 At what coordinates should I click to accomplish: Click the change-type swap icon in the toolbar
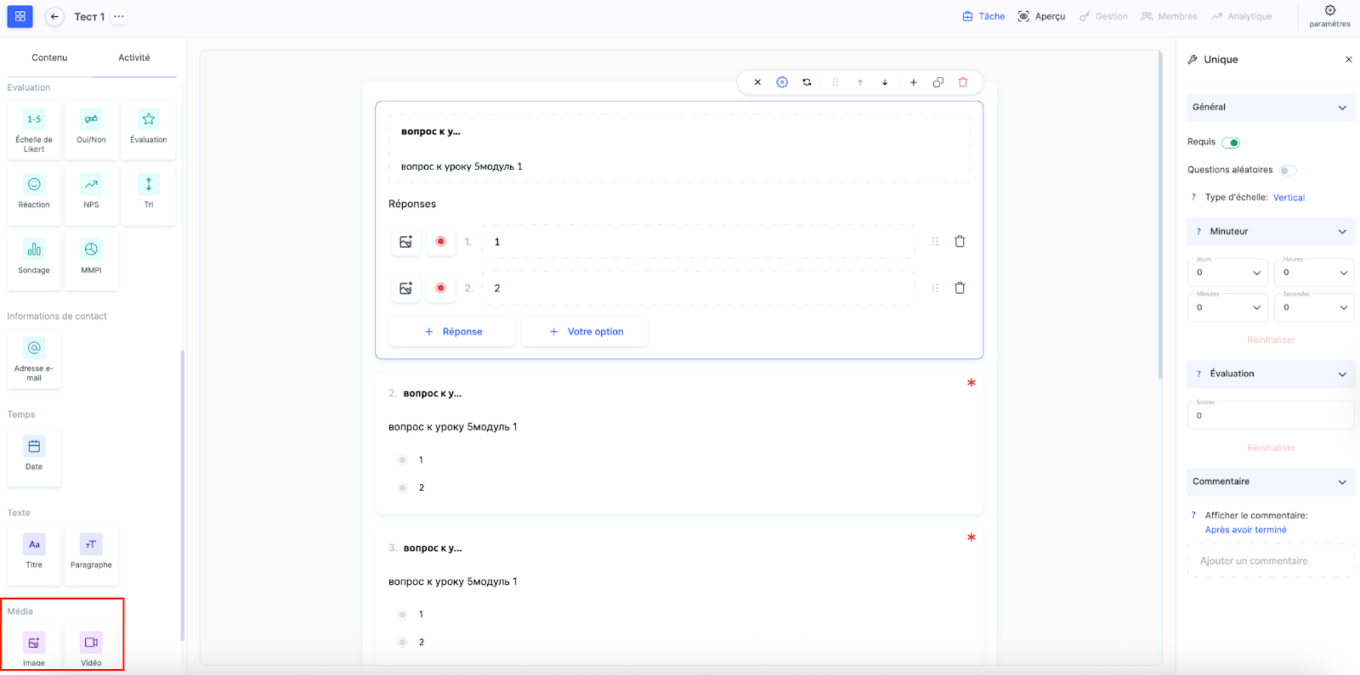[807, 82]
